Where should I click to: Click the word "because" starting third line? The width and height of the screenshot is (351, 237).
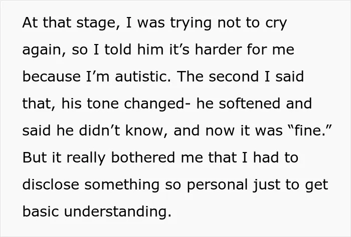pyautogui.click(x=52, y=76)
